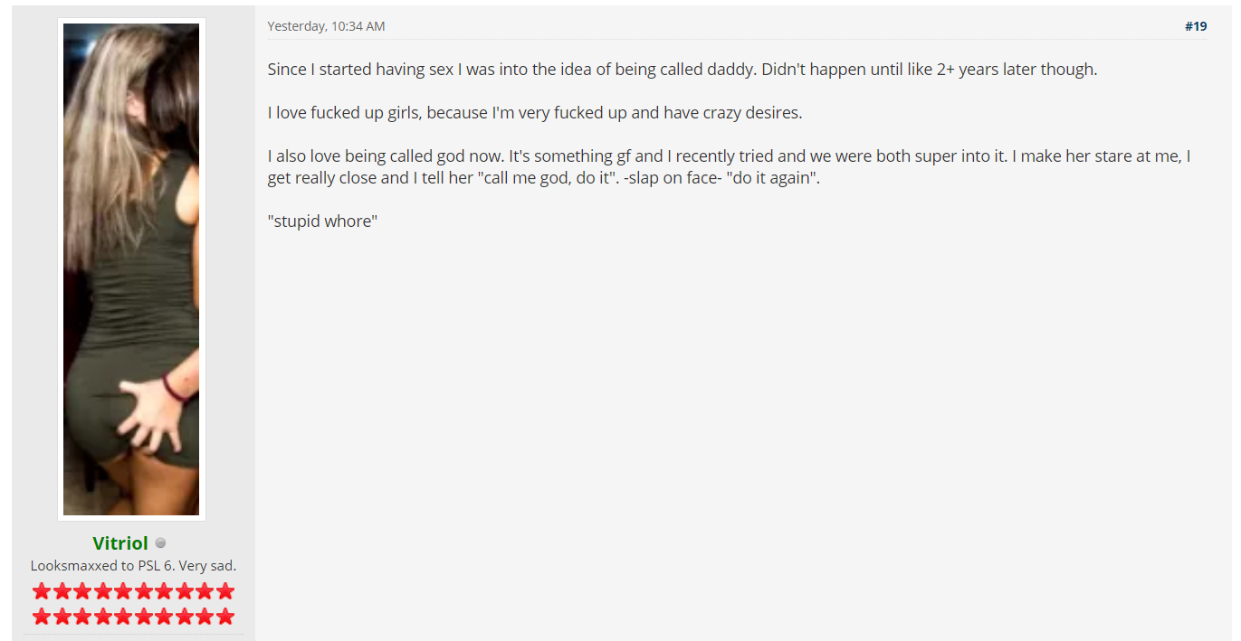Screen dimensions: 1241x641
Task: Click the last red star in the bottom row
Action: pyautogui.click(x=225, y=617)
